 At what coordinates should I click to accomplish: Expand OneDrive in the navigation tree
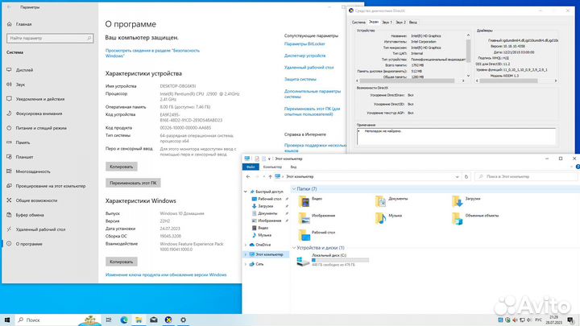click(x=246, y=244)
